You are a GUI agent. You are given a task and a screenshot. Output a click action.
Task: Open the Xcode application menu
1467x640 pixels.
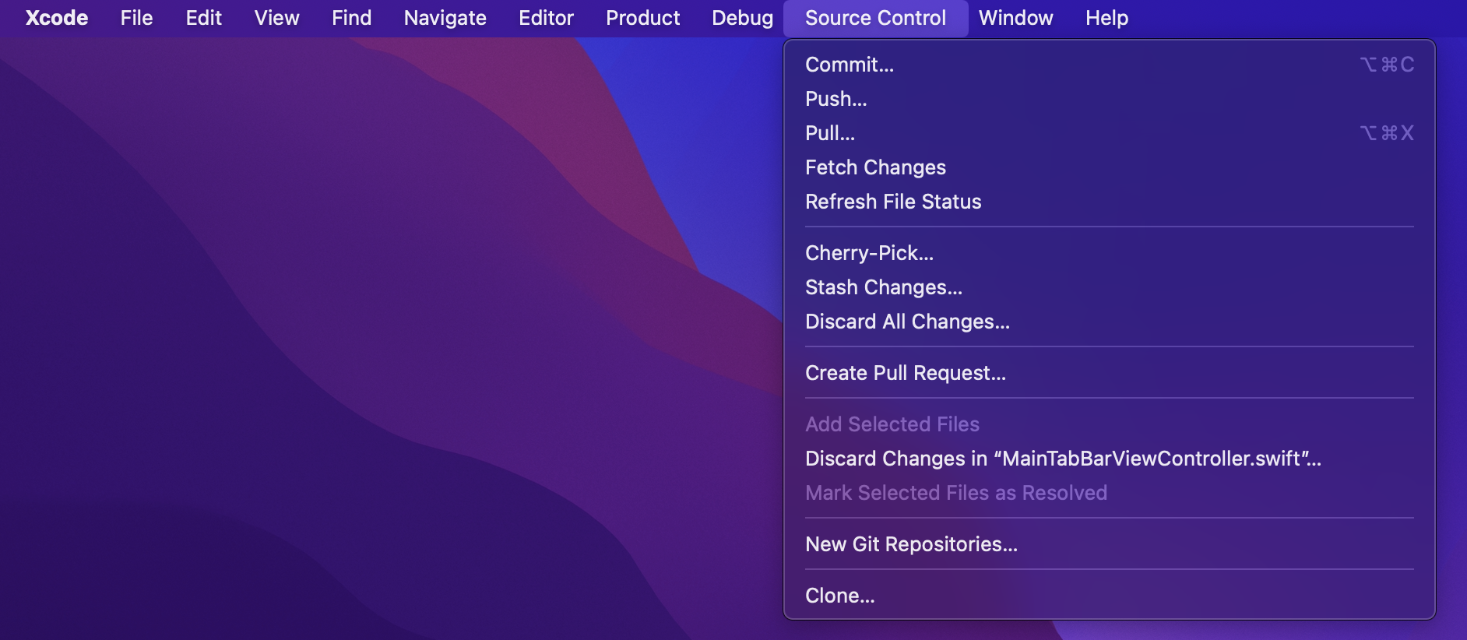pyautogui.click(x=57, y=18)
